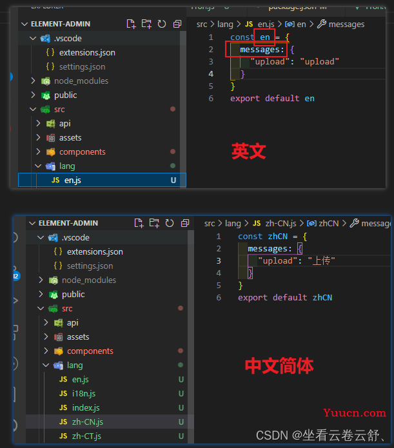
Task: Collapse src folder in bottom explorer
Action: [x=41, y=308]
